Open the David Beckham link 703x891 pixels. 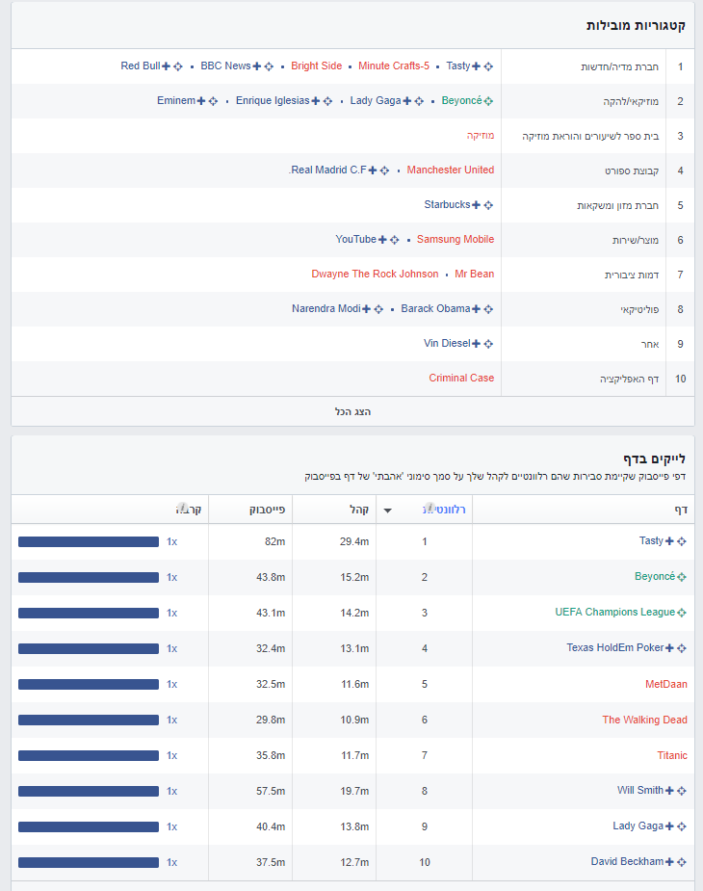[x=628, y=861]
